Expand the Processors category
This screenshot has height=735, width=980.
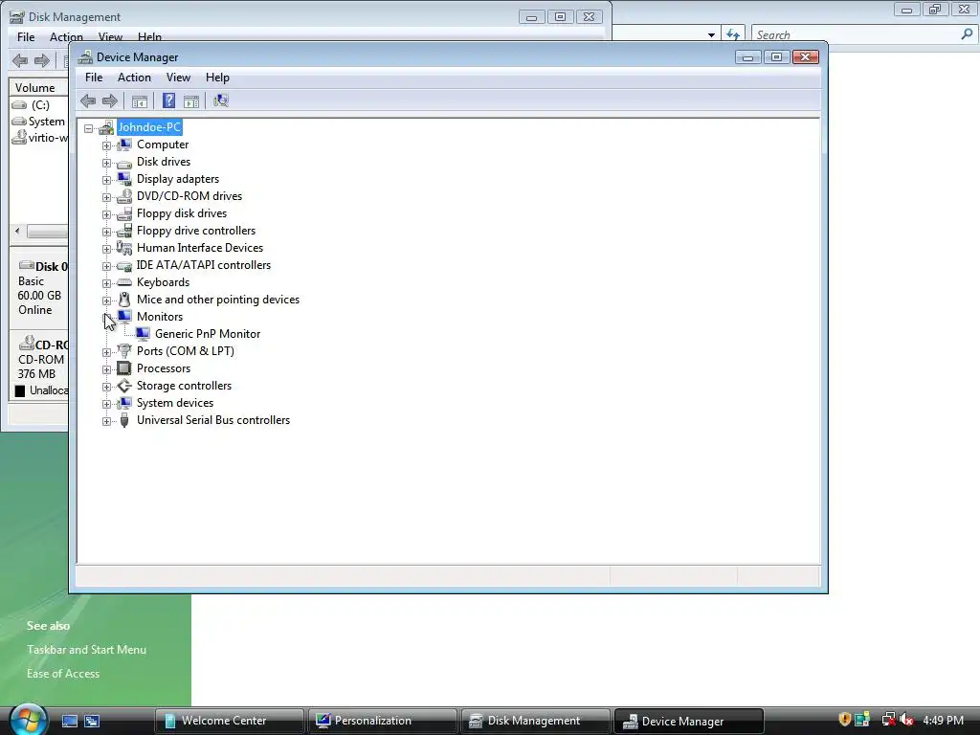(106, 369)
